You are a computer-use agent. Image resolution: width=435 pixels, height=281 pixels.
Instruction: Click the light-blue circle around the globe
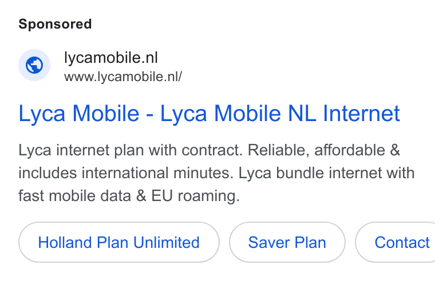34,65
